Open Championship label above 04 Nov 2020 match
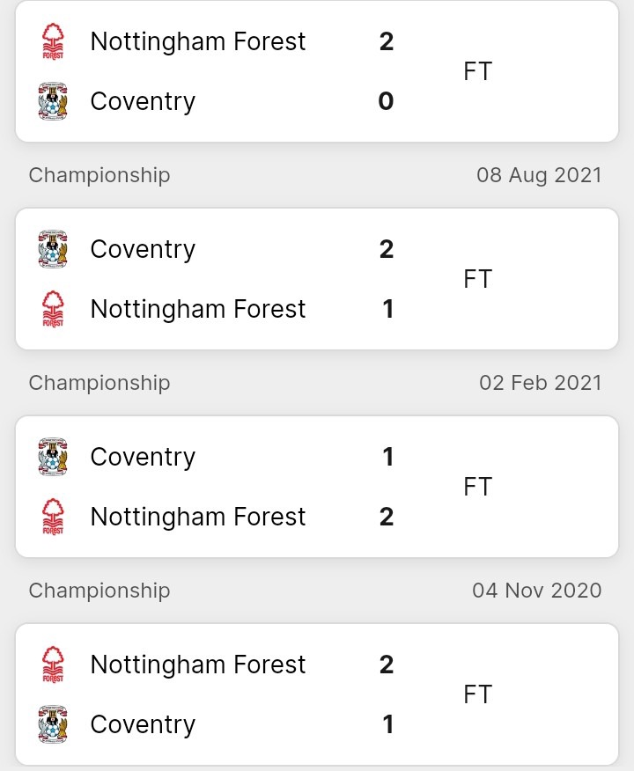634x771 pixels. click(x=100, y=591)
